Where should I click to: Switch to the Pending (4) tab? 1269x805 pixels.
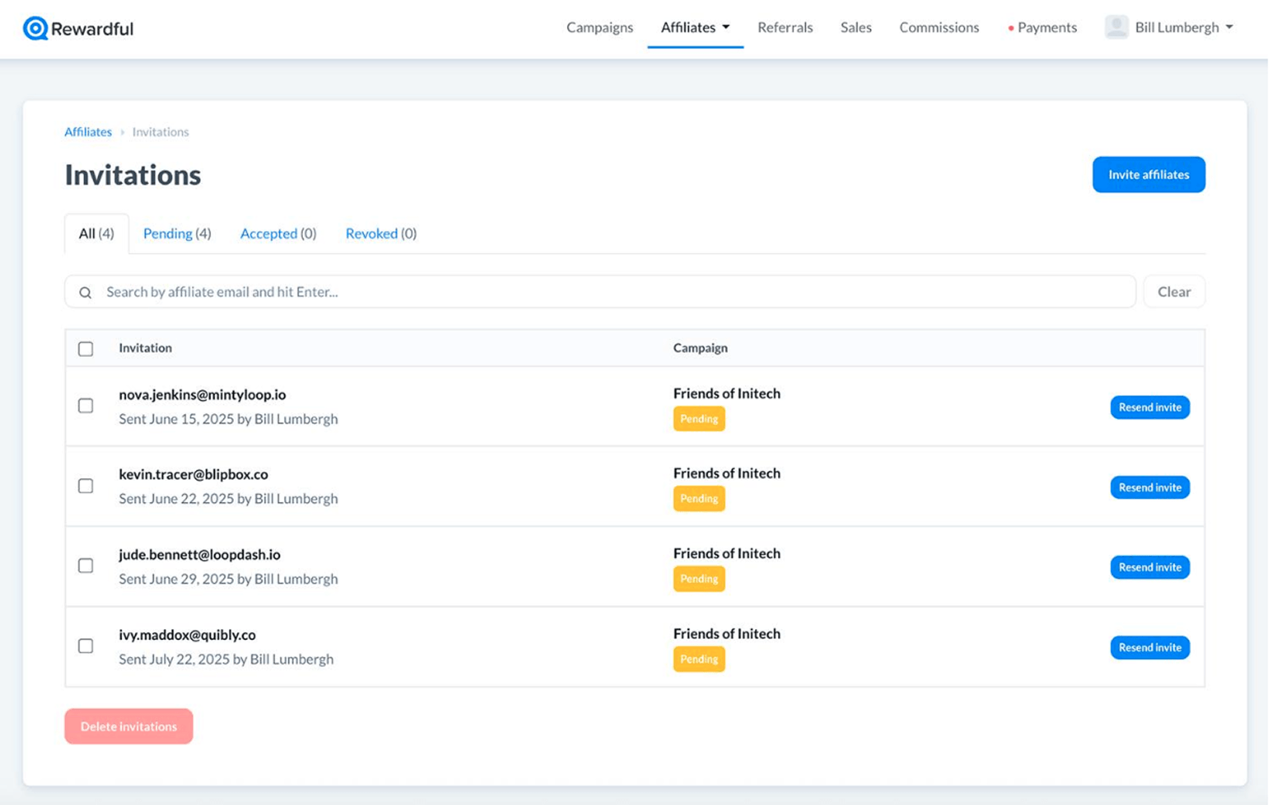(x=177, y=233)
